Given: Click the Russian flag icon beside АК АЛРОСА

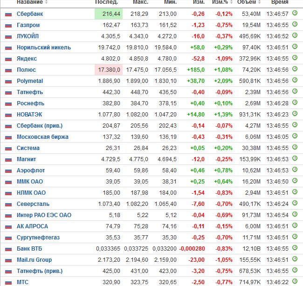Looking at the screenshot, I should click(8, 227).
